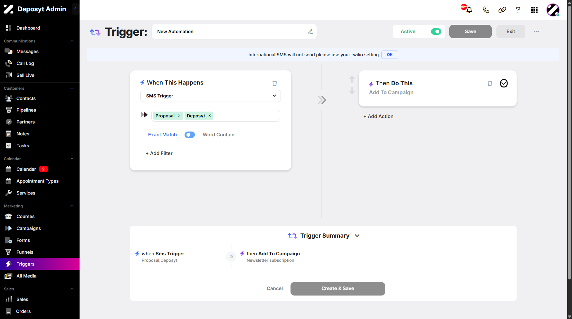Click the Save button
The image size is (572, 319).
(x=471, y=32)
